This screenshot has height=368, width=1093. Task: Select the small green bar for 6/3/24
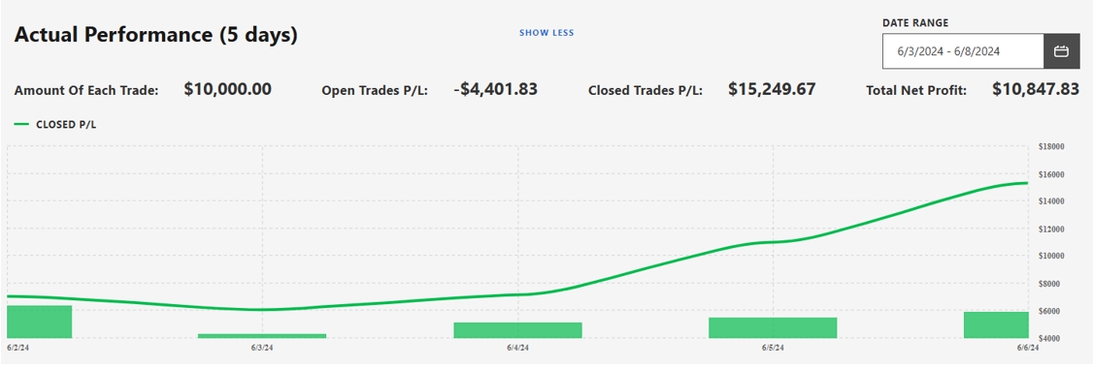point(262,336)
